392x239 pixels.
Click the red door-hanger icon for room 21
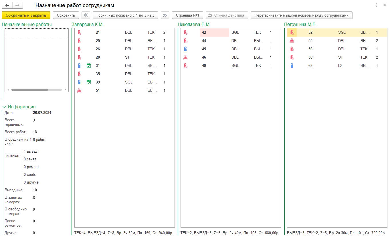pyautogui.click(x=79, y=33)
